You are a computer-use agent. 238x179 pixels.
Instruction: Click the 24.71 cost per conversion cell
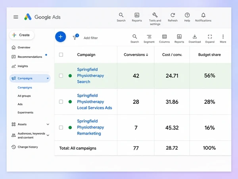pyautogui.click(x=172, y=76)
